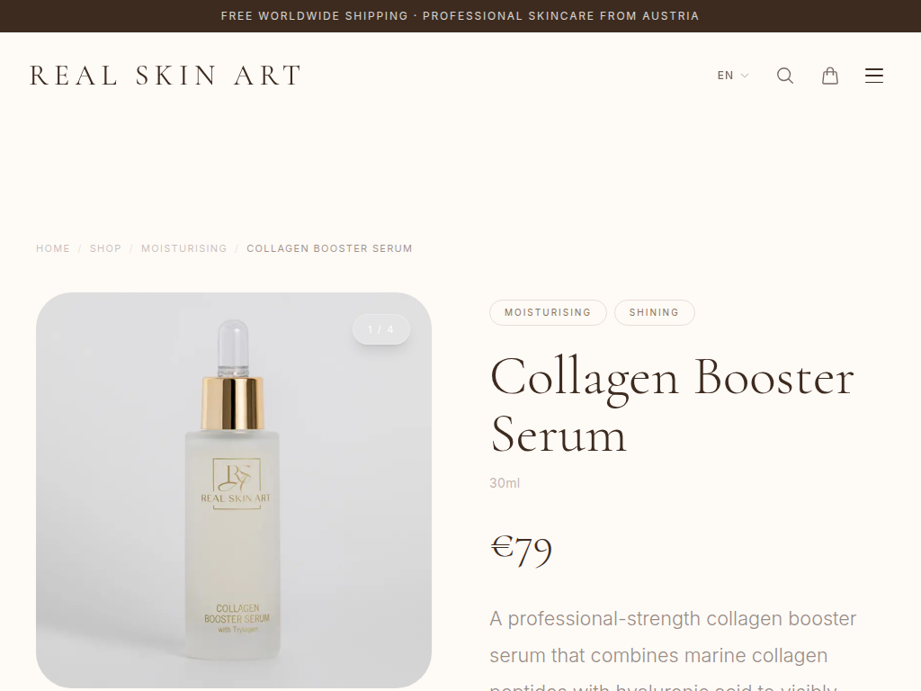This screenshot has width=921, height=691.
Task: Click the 1 / 4 image counter badge
Action: click(380, 329)
